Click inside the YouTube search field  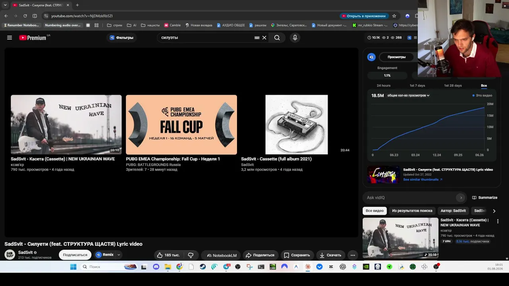(207, 38)
